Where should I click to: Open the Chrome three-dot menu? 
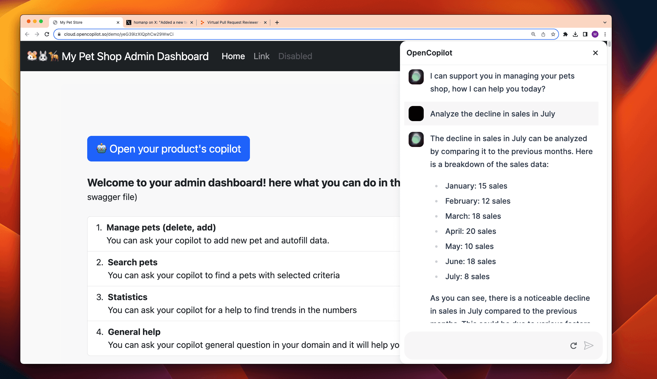(605, 34)
